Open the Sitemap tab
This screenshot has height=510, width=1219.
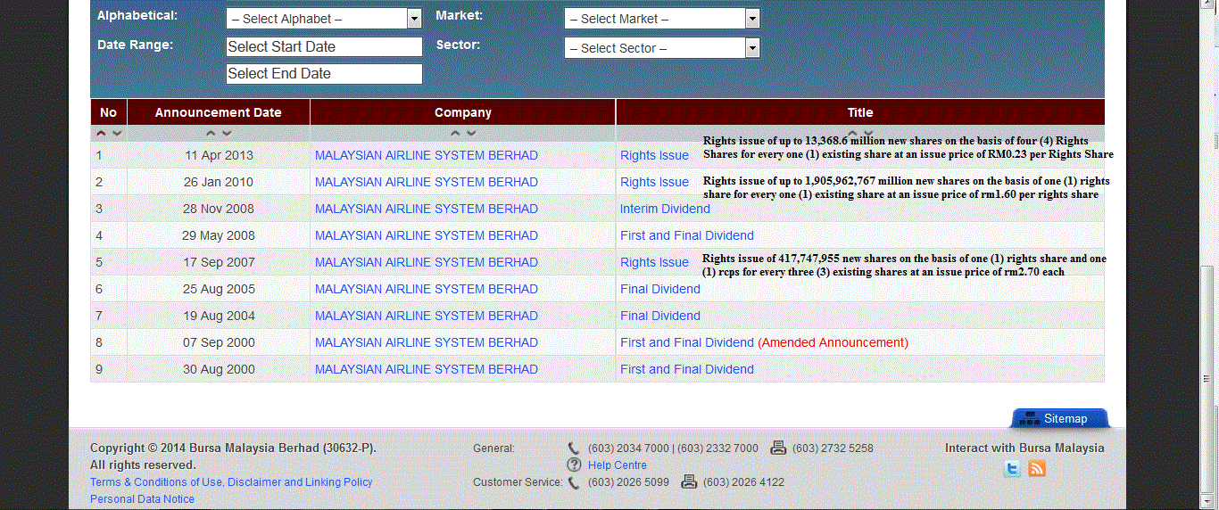[x=1059, y=418]
